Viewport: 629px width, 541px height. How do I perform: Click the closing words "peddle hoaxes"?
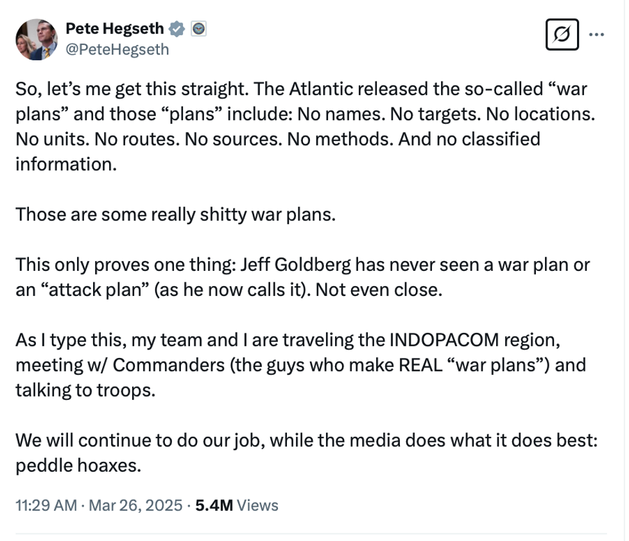(x=77, y=464)
